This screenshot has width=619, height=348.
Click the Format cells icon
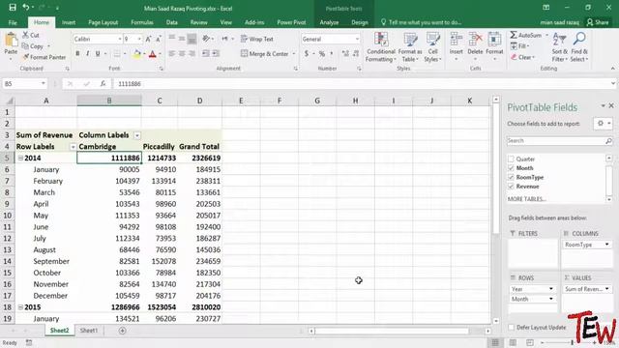point(494,40)
